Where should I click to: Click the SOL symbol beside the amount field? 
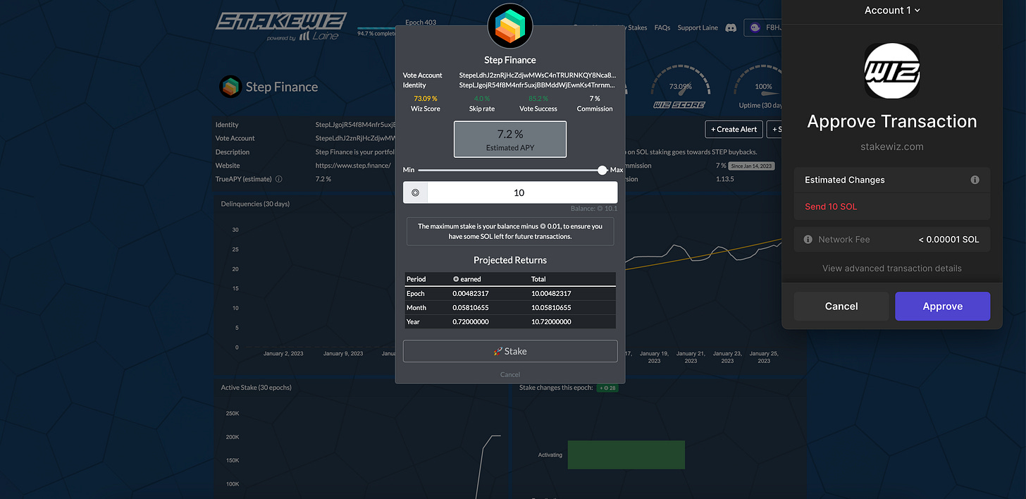[x=415, y=192]
